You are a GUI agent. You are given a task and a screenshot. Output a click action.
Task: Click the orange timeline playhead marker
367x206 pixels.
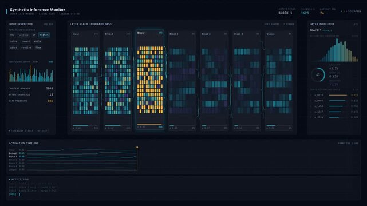click(x=137, y=148)
